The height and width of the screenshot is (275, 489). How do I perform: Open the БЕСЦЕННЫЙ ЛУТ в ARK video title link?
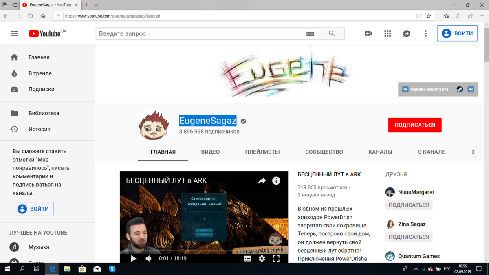click(329, 174)
